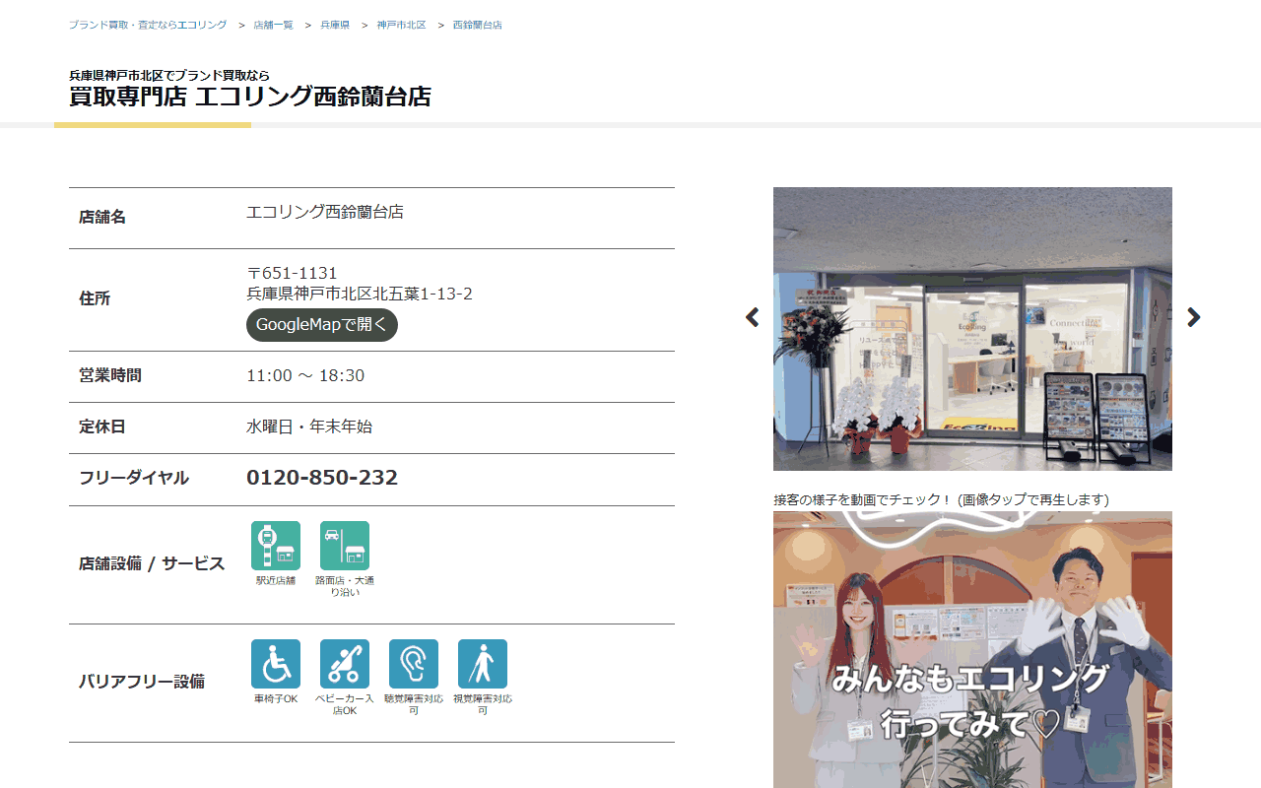Play the みんなもエコリング staff video

pos(972,649)
